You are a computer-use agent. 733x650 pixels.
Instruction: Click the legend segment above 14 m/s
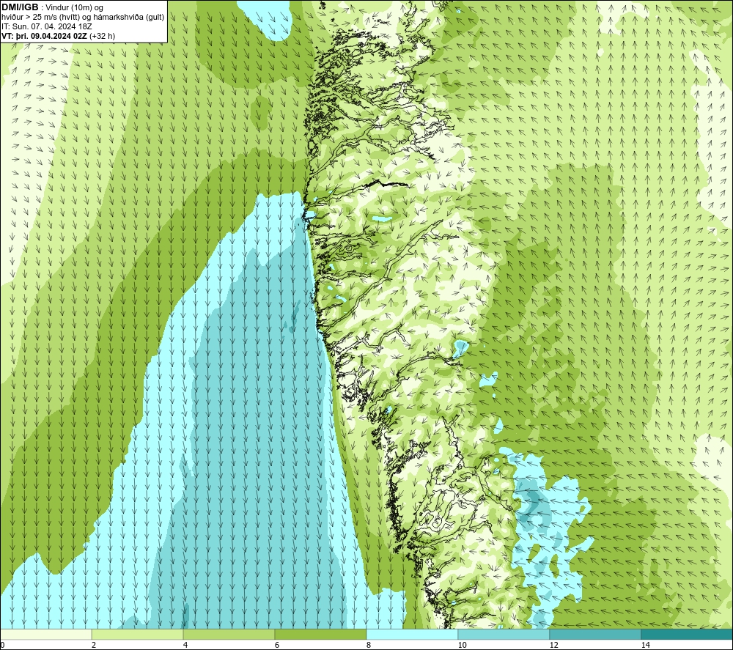(687, 634)
